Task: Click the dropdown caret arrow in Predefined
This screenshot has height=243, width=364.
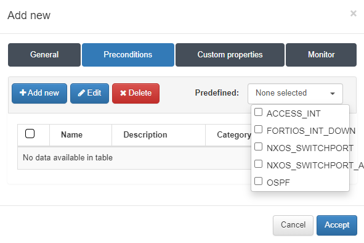Action: (x=333, y=94)
